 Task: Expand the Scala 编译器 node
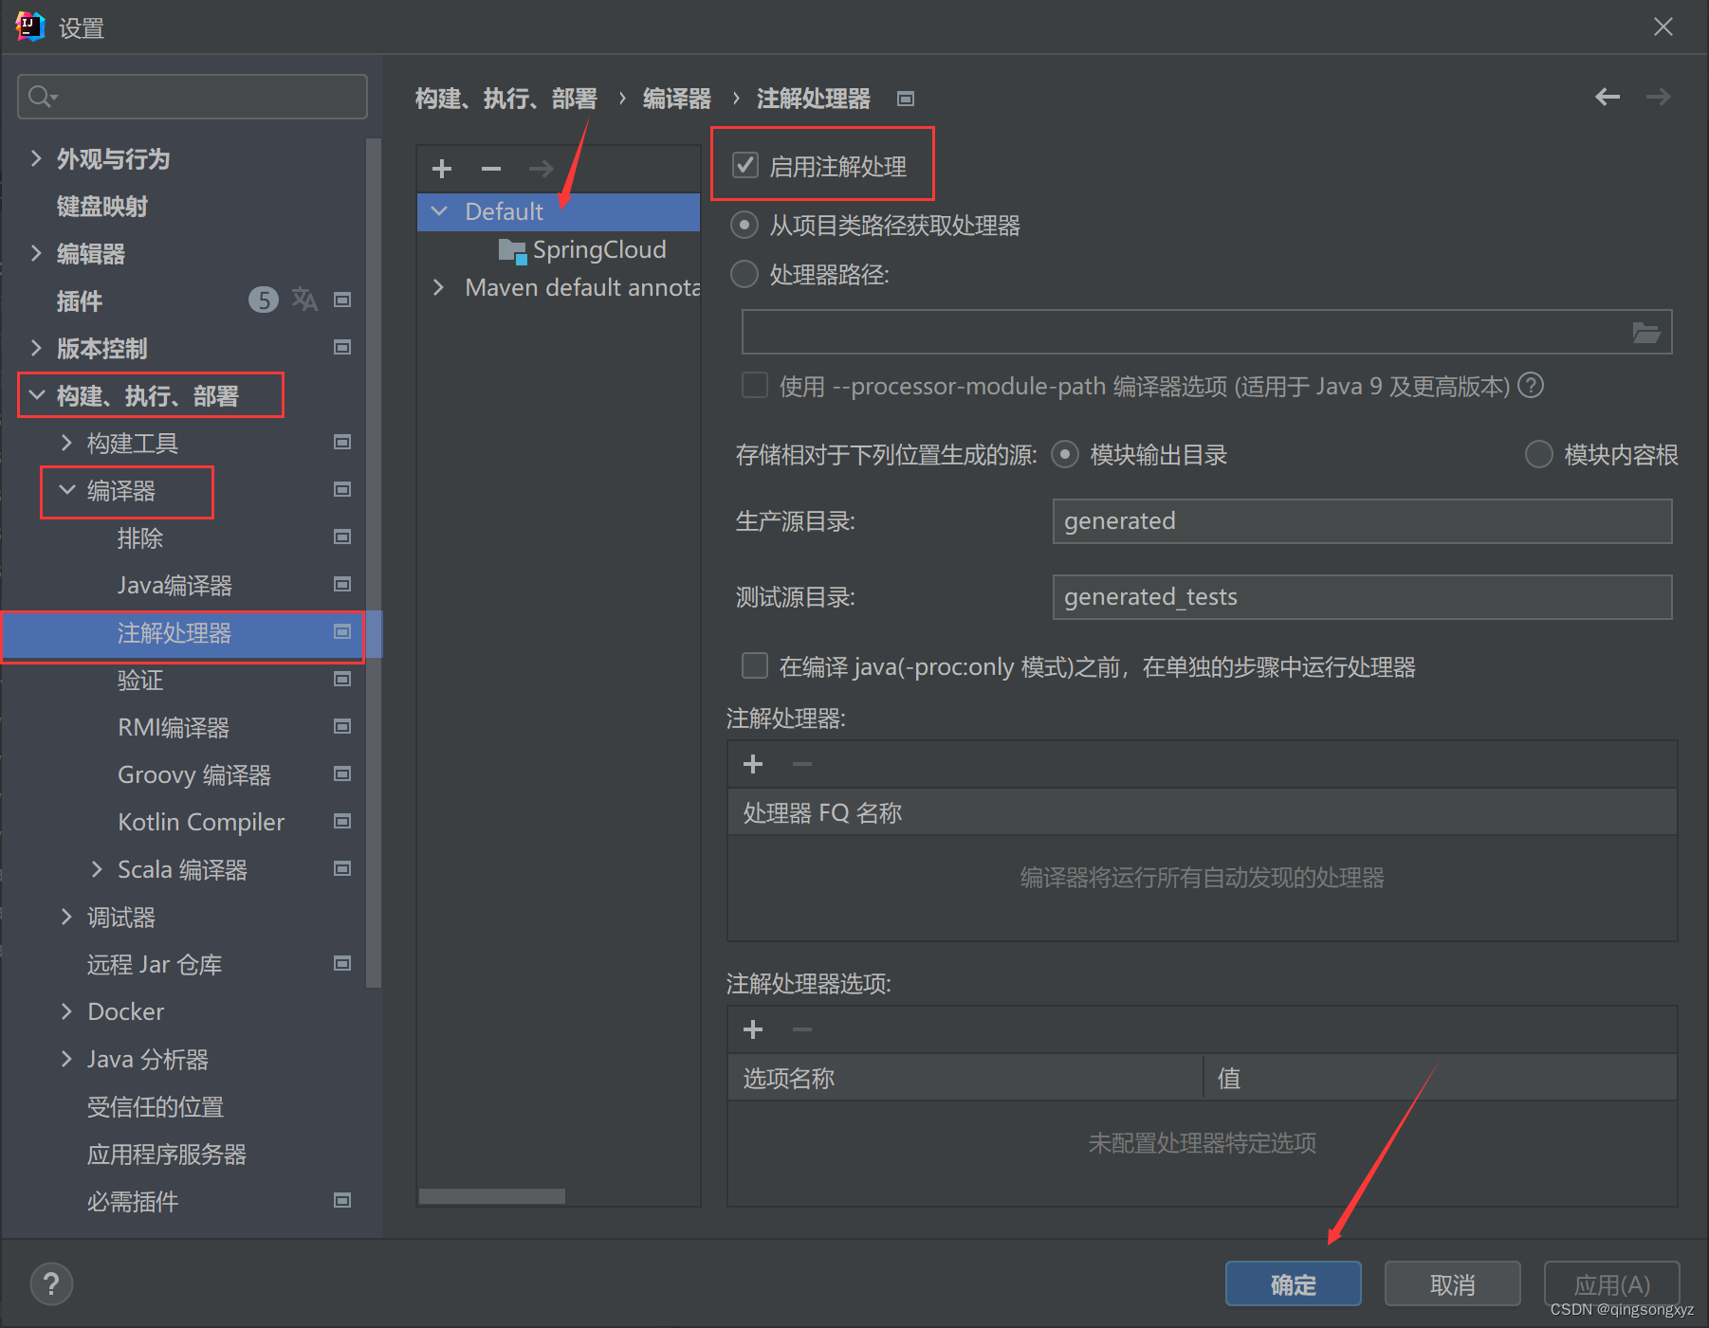pyautogui.click(x=97, y=869)
